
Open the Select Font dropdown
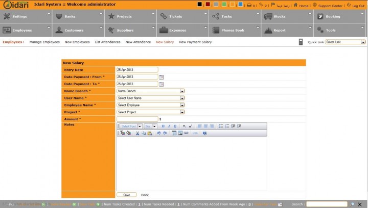(x=140, y=126)
